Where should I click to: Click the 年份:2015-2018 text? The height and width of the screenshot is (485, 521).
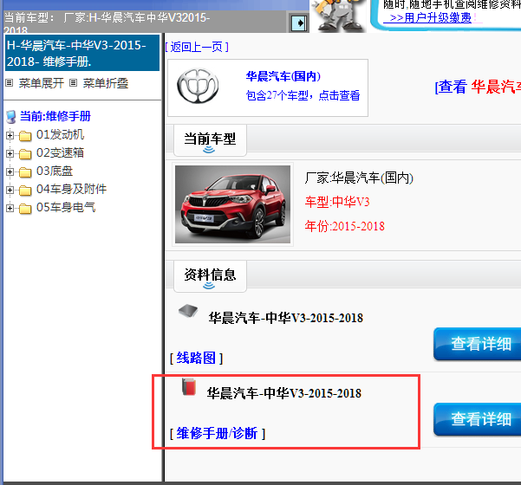(344, 226)
